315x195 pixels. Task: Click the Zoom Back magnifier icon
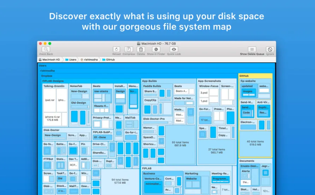tap(46, 49)
